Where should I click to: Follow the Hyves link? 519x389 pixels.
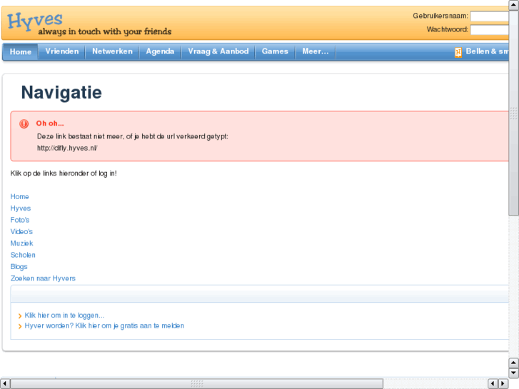pyautogui.click(x=21, y=208)
